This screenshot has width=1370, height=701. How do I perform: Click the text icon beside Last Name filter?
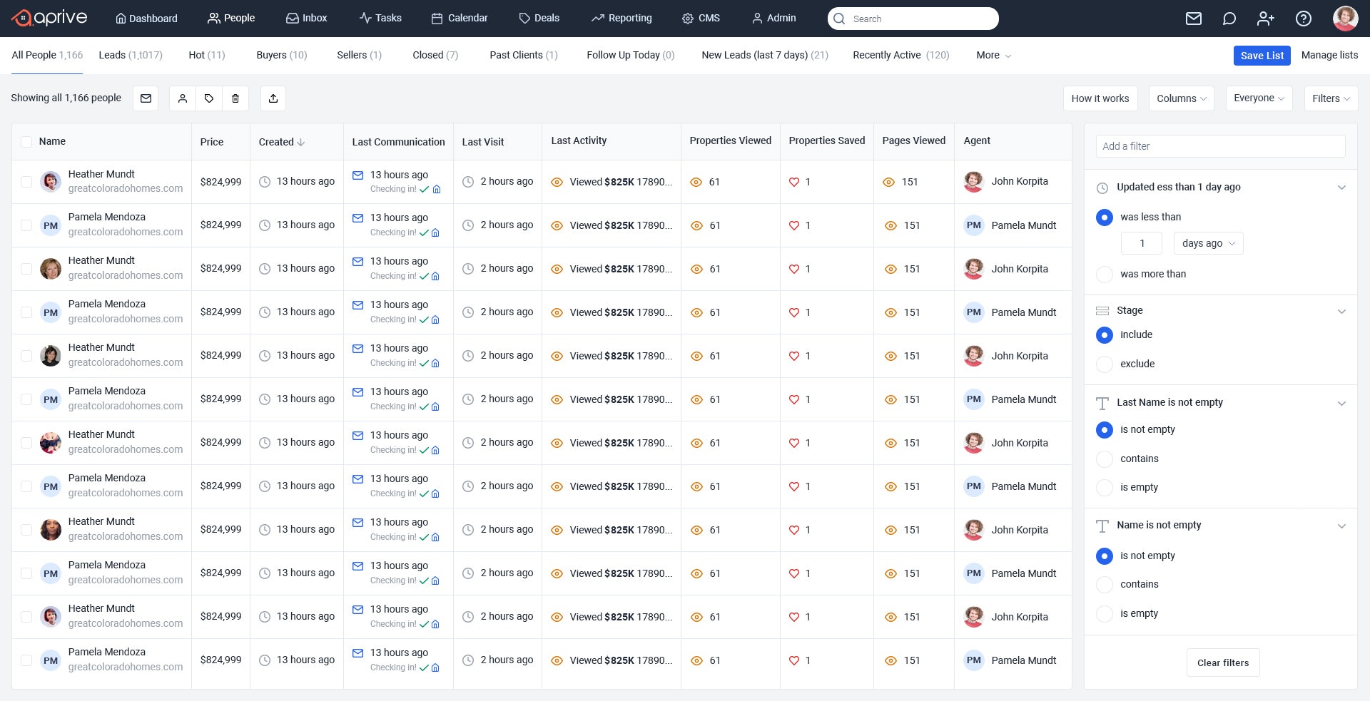pos(1102,404)
